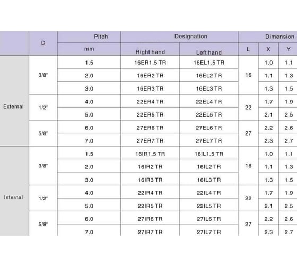
Task: Click designation 27EL7 TR
Action: pos(209,141)
